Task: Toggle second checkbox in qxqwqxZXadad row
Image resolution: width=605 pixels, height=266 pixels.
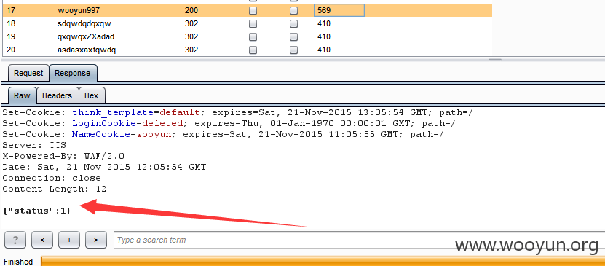Action: [293, 36]
